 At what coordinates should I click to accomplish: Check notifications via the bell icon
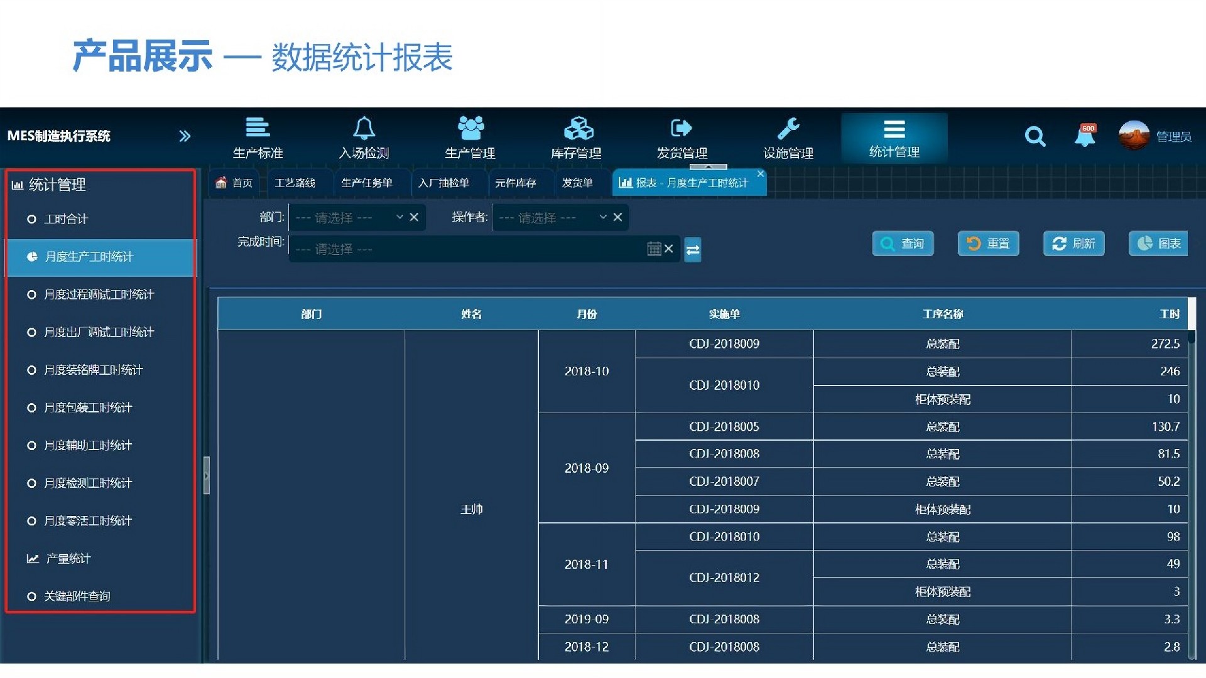coord(1085,136)
